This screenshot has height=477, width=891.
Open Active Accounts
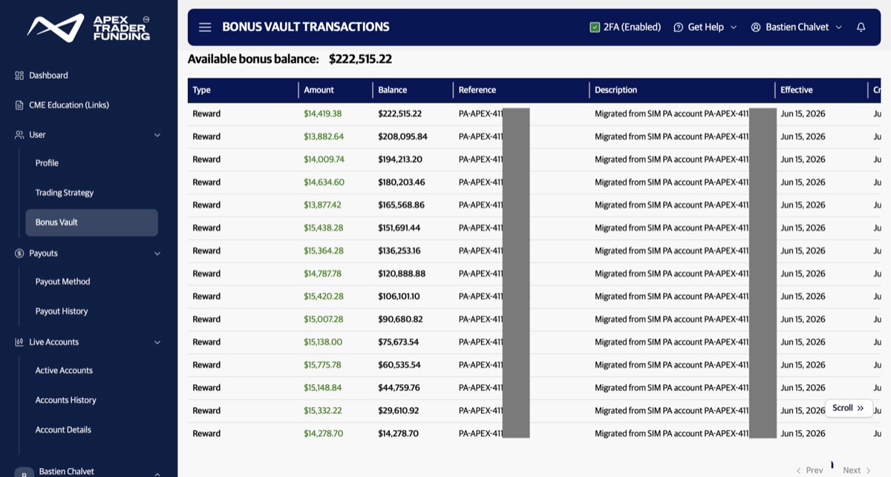pos(64,371)
